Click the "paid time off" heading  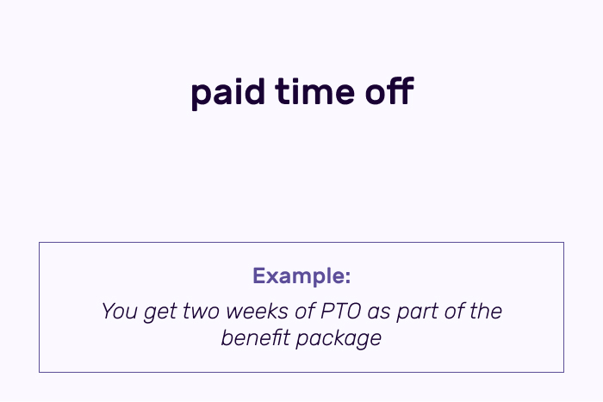(302, 92)
